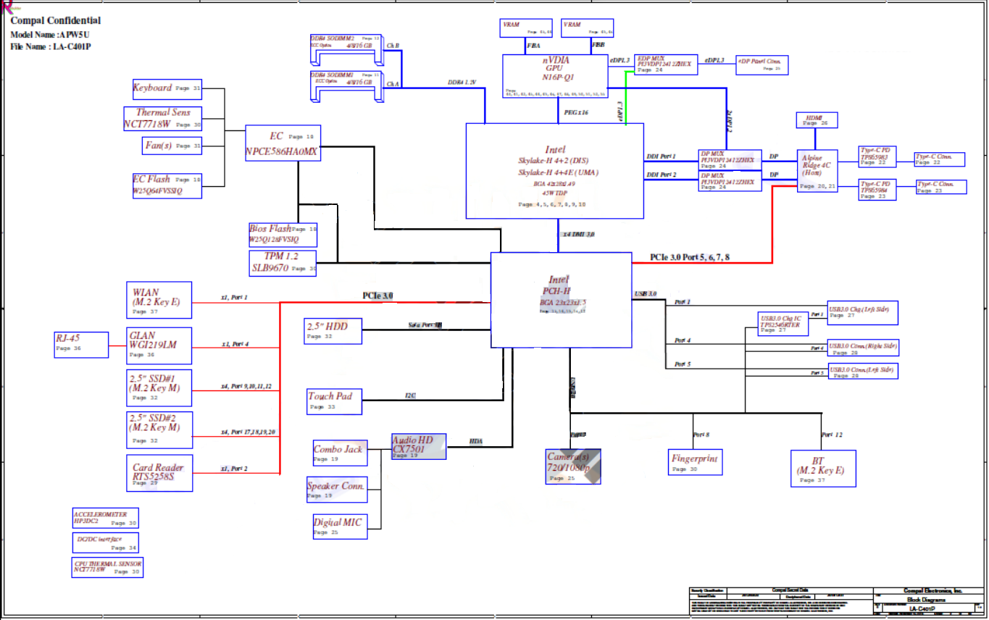Image resolution: width=989 pixels, height=620 pixels.
Task: Select the WLAN (M.2 Key E) block
Action: [161, 300]
